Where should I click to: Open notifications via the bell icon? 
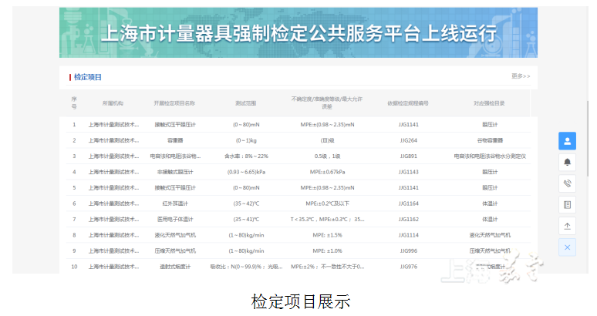click(567, 162)
